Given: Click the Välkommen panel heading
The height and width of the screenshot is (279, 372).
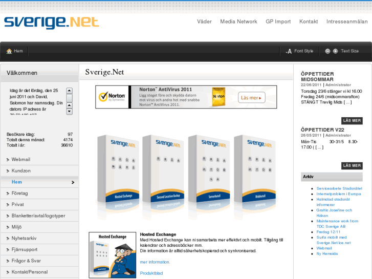Looking at the screenshot, I should (x=22, y=73).
